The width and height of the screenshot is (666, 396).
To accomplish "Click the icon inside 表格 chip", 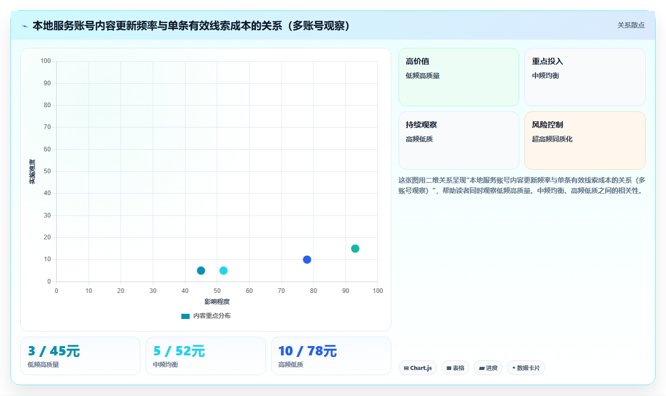I will (449, 368).
